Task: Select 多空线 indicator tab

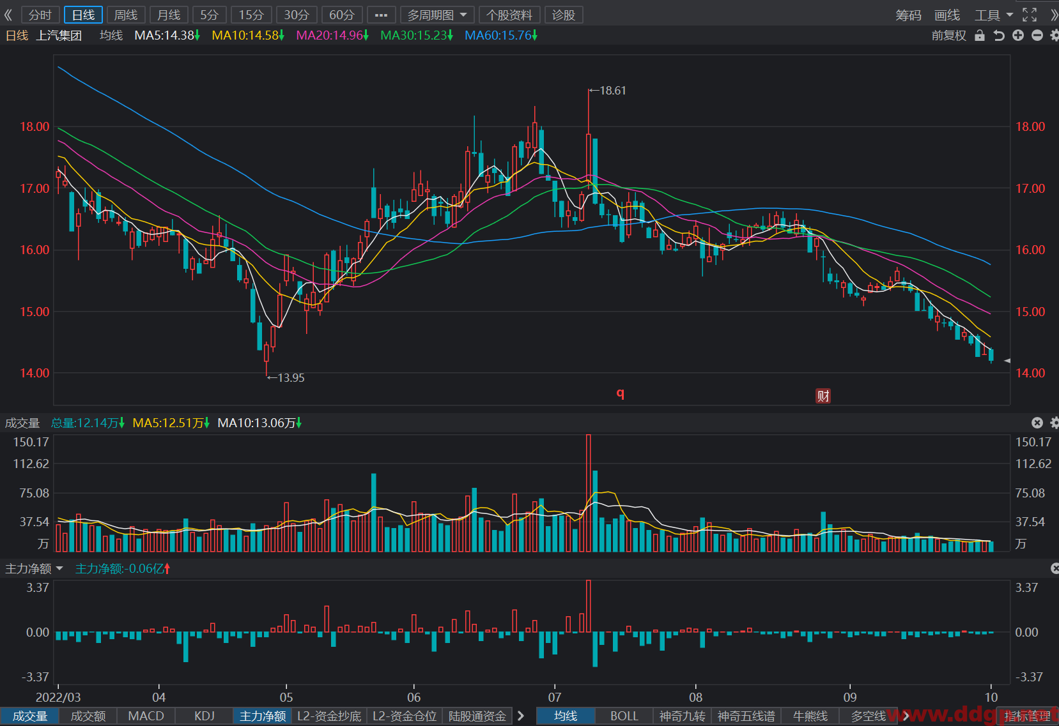Action: pos(869,716)
